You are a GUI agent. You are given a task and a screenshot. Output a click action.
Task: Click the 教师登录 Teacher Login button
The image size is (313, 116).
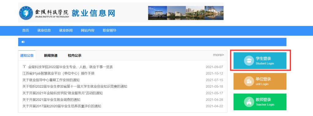[260, 102]
